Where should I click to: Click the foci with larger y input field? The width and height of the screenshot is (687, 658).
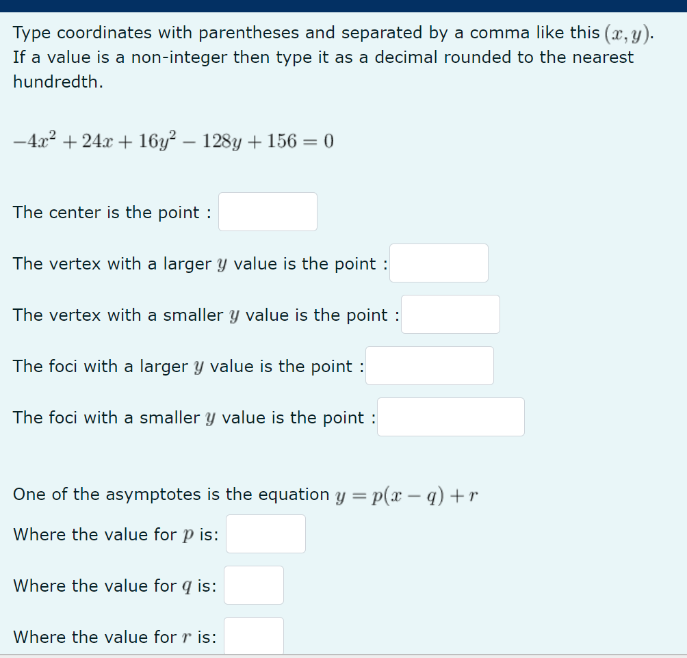pyautogui.click(x=429, y=365)
